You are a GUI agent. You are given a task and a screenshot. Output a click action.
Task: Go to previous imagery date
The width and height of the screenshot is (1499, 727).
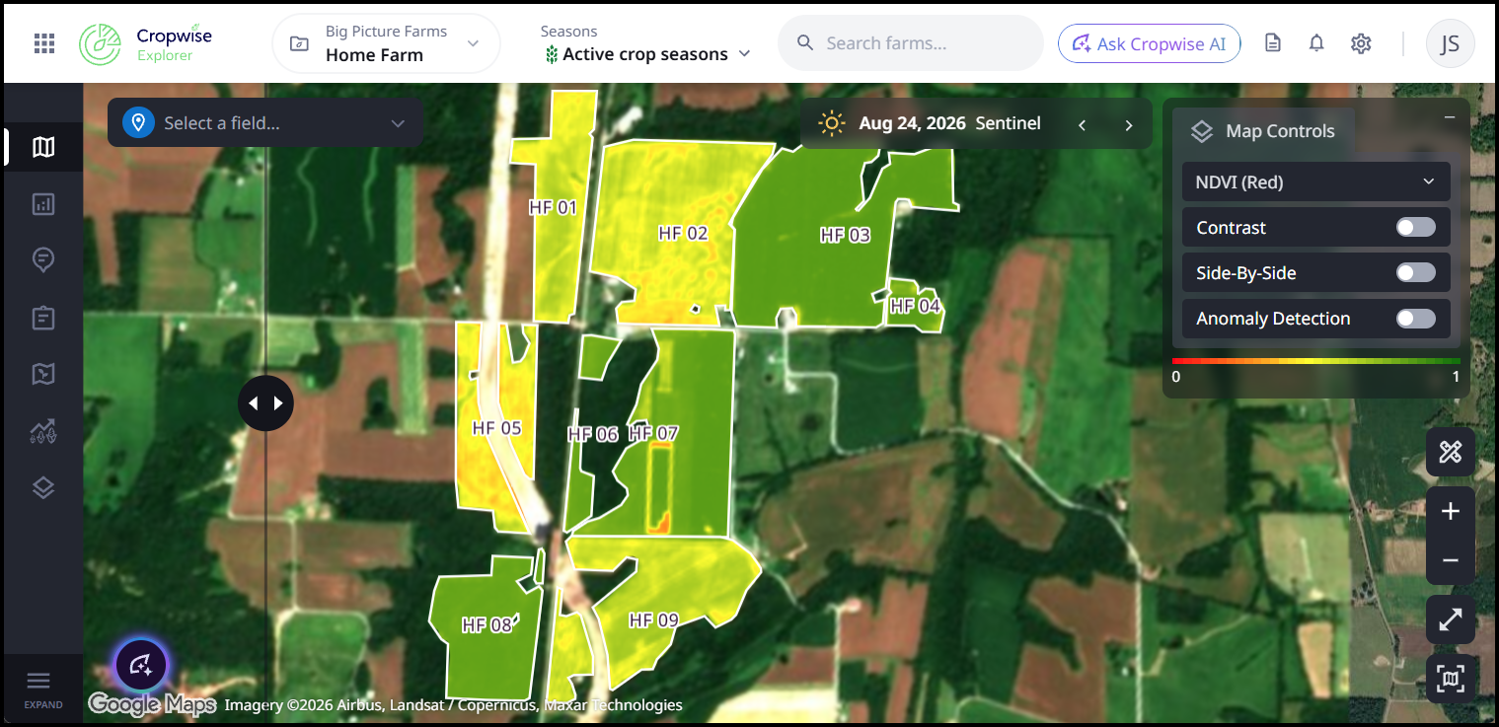[1083, 124]
